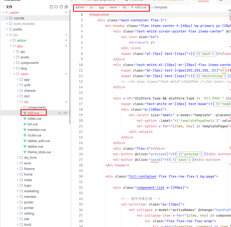This screenshot has height=227, width=231.
Task: Click the New Folder icon in explorer header
Action: click(56, 7)
